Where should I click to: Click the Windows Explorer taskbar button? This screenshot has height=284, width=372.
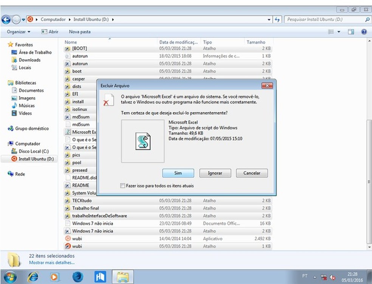pyautogui.click(x=123, y=277)
